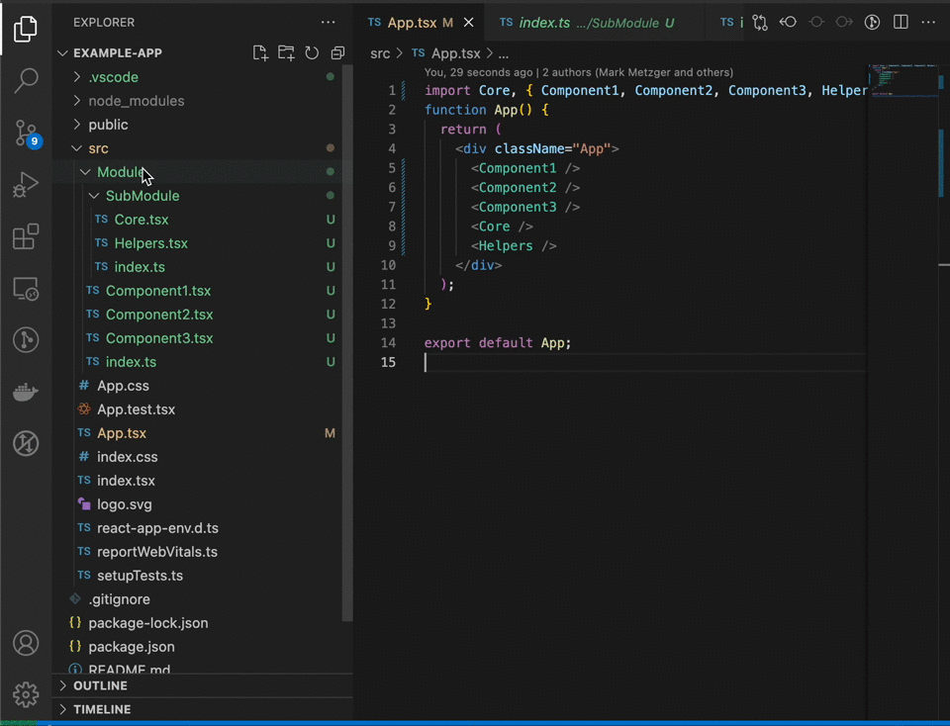Open the Search view in activity bar
Image resolution: width=950 pixels, height=726 pixels.
pos(26,80)
